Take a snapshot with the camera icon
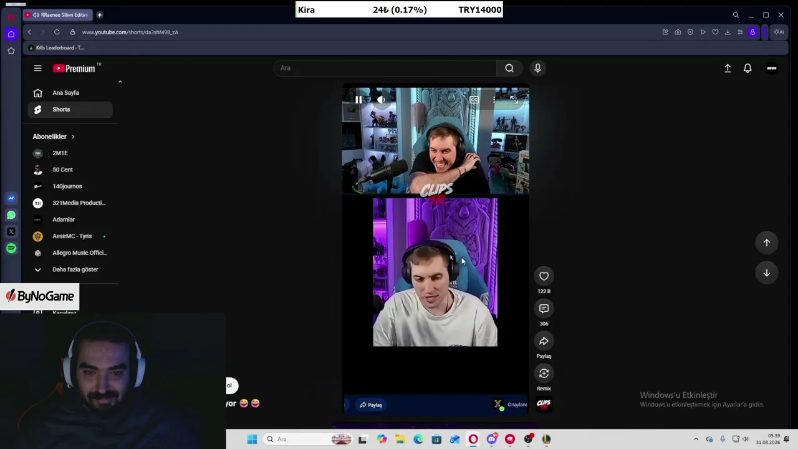Viewport: 798px width, 449px height. click(678, 32)
